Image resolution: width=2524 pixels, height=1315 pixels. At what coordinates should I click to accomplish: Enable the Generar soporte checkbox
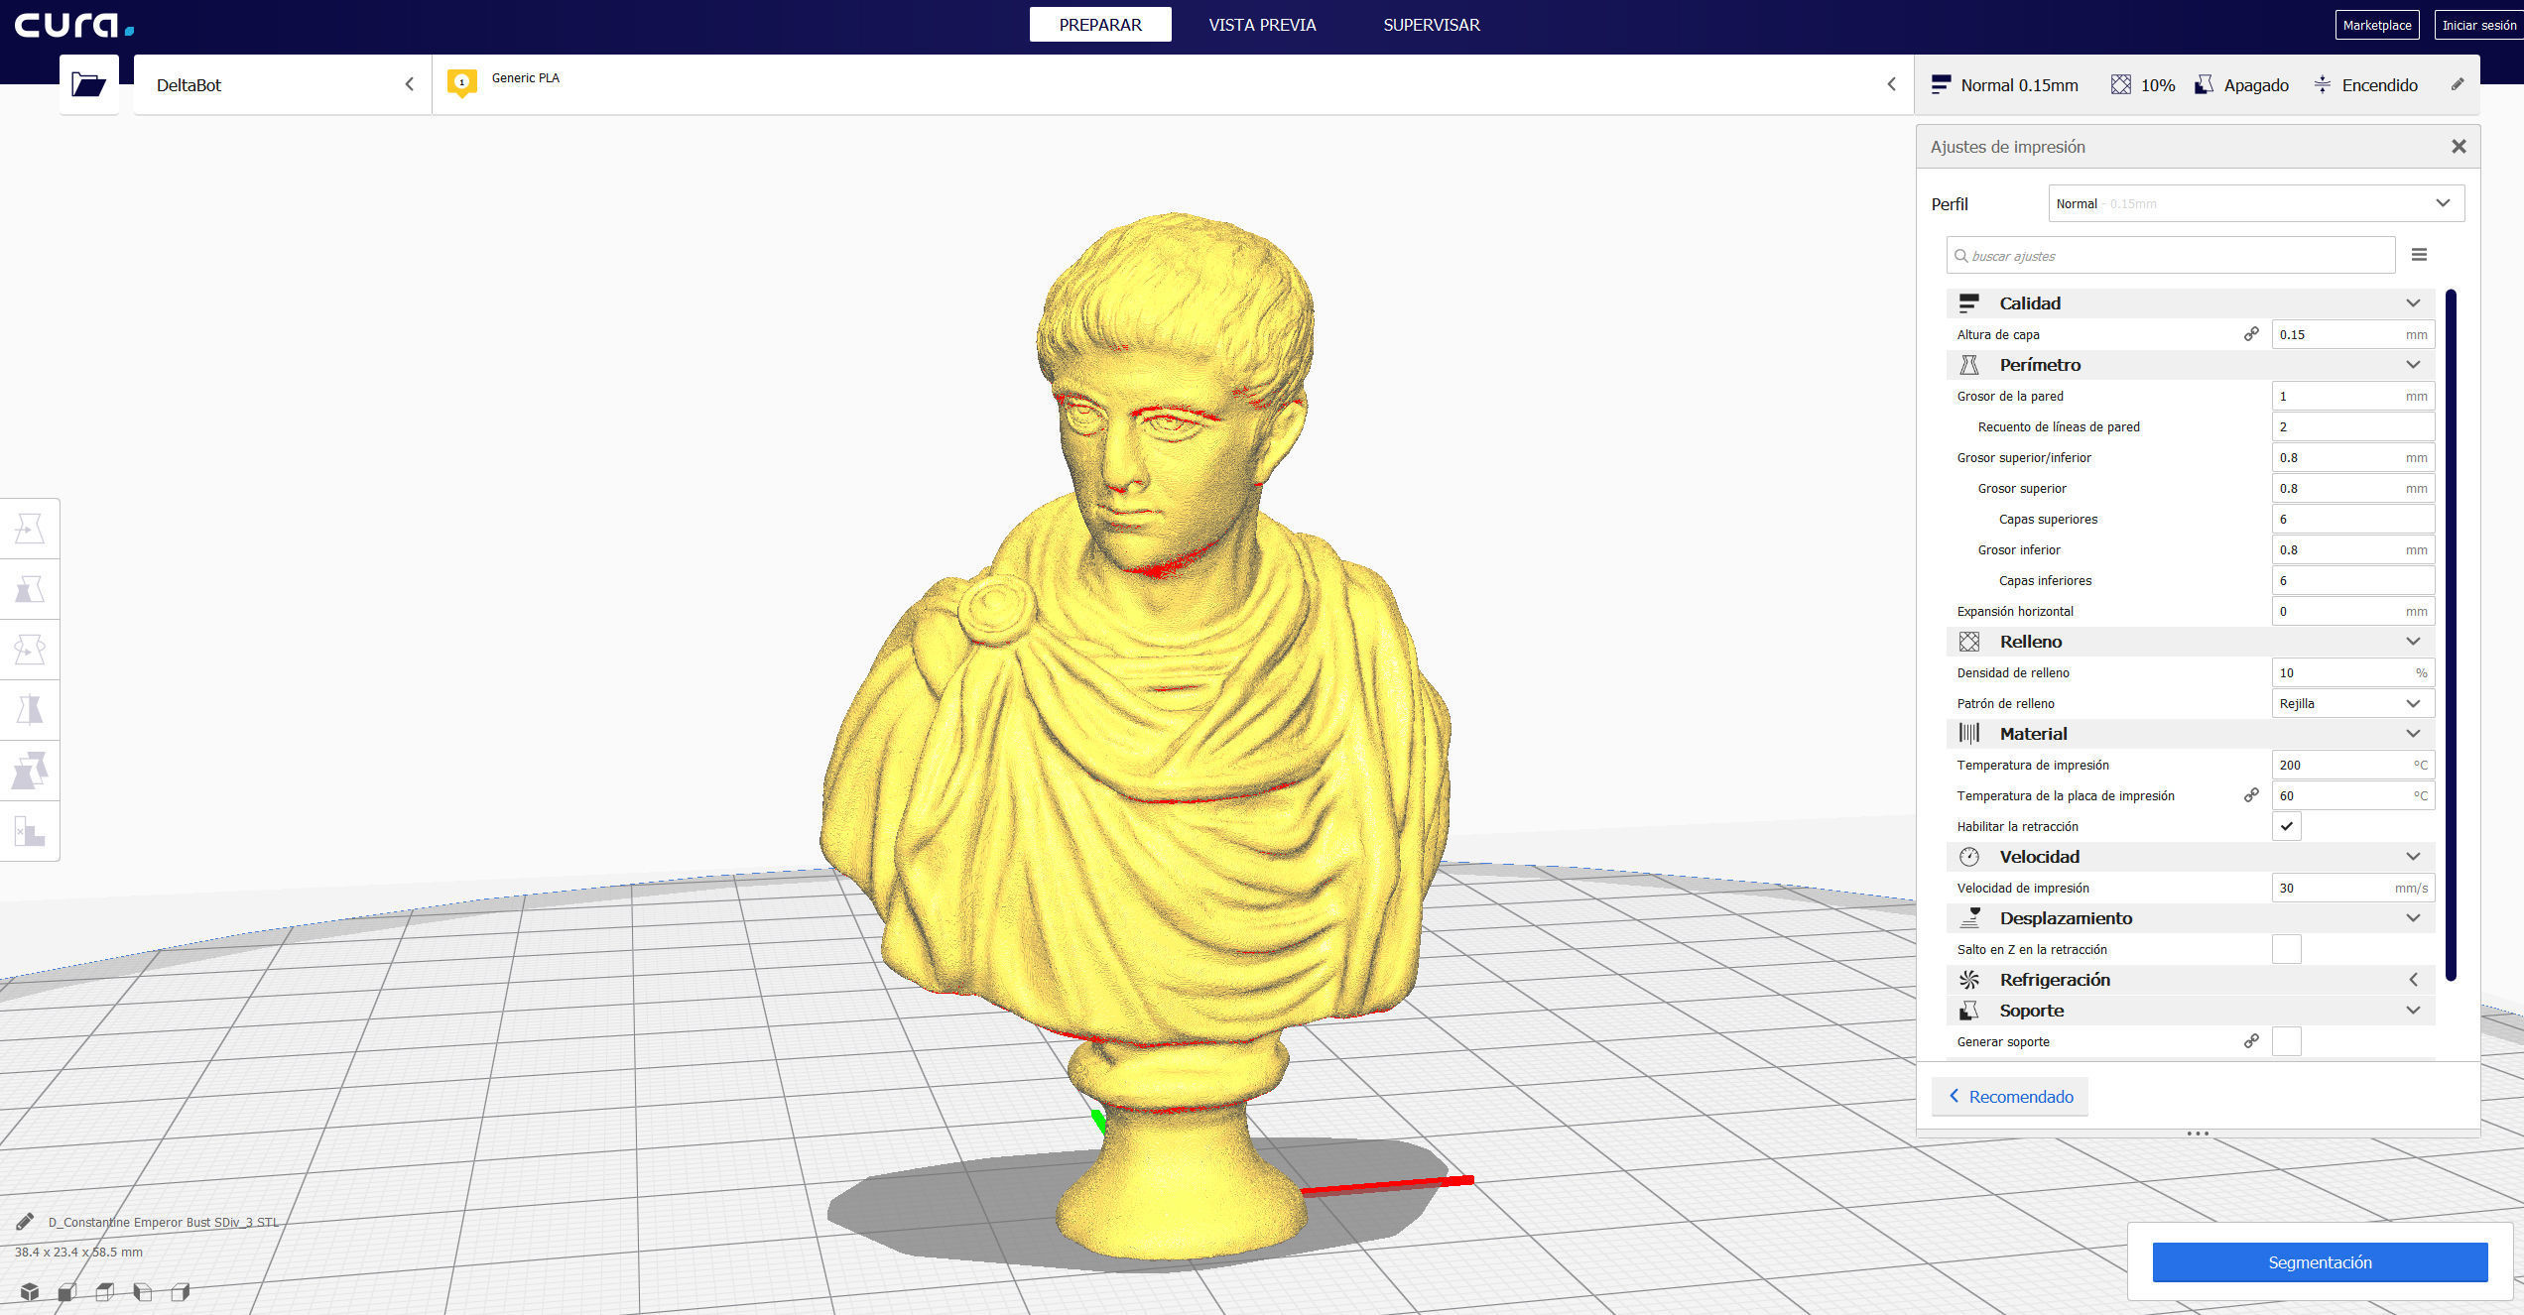pyautogui.click(x=2286, y=1041)
